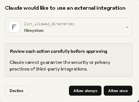Click the filesystem 'F' integration icon
This screenshot has height=102, width=139.
point(14,27)
